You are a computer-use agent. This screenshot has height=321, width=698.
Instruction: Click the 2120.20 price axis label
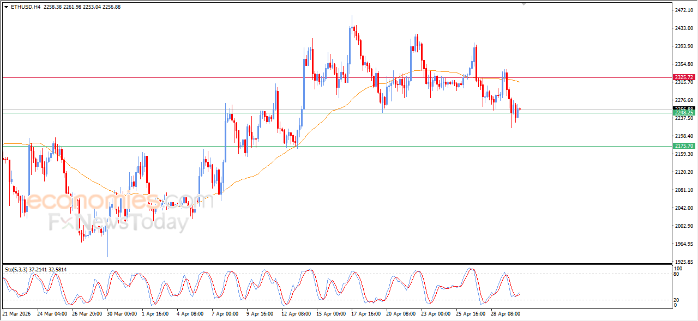[684, 172]
